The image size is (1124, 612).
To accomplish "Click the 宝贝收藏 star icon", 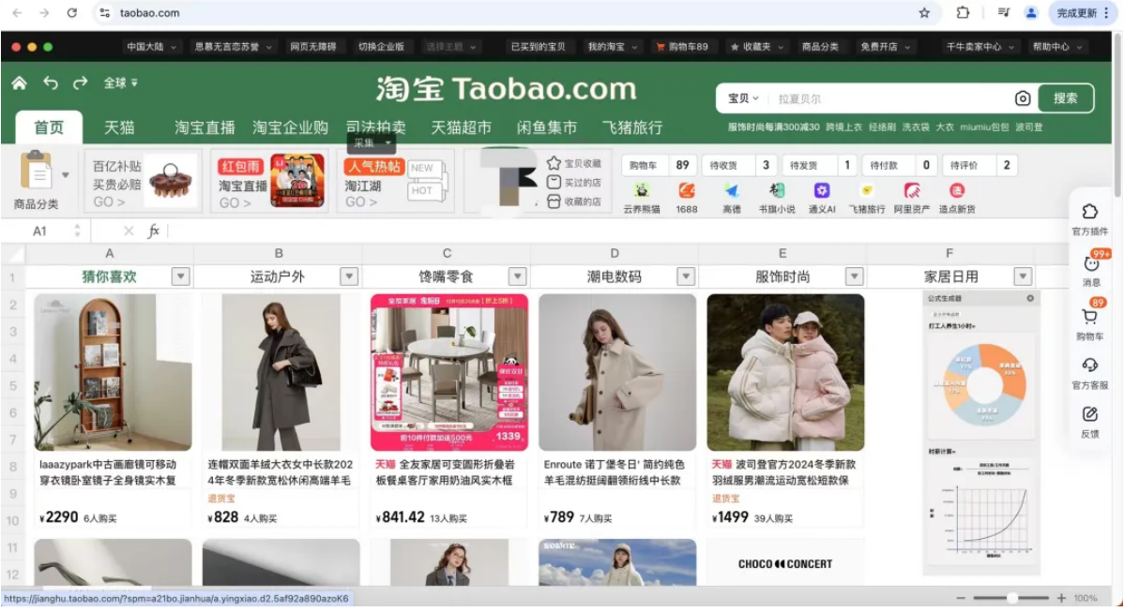I will 554,163.
